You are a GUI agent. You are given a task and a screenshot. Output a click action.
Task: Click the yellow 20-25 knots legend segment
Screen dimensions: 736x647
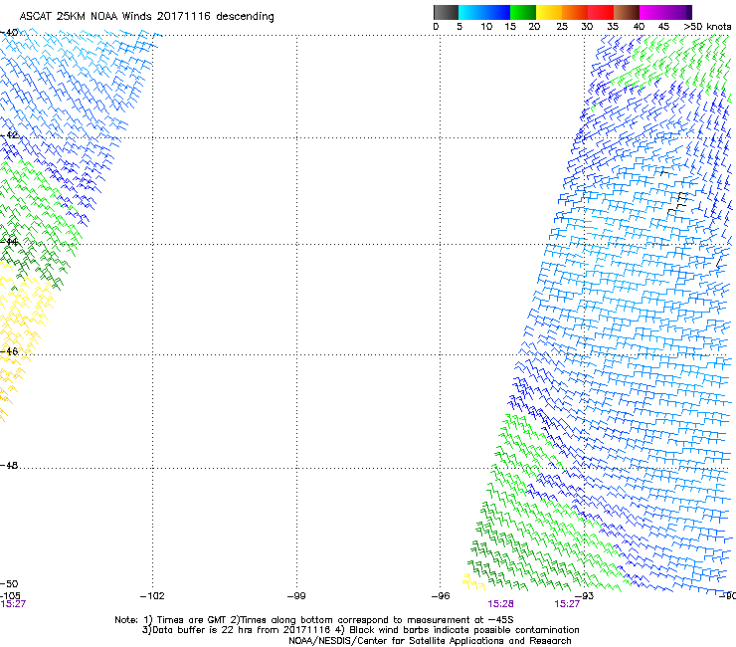tap(549, 12)
